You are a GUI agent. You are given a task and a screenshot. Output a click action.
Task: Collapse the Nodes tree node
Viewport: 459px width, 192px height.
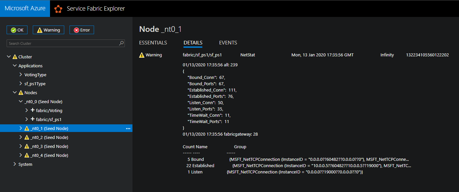pos(15,93)
